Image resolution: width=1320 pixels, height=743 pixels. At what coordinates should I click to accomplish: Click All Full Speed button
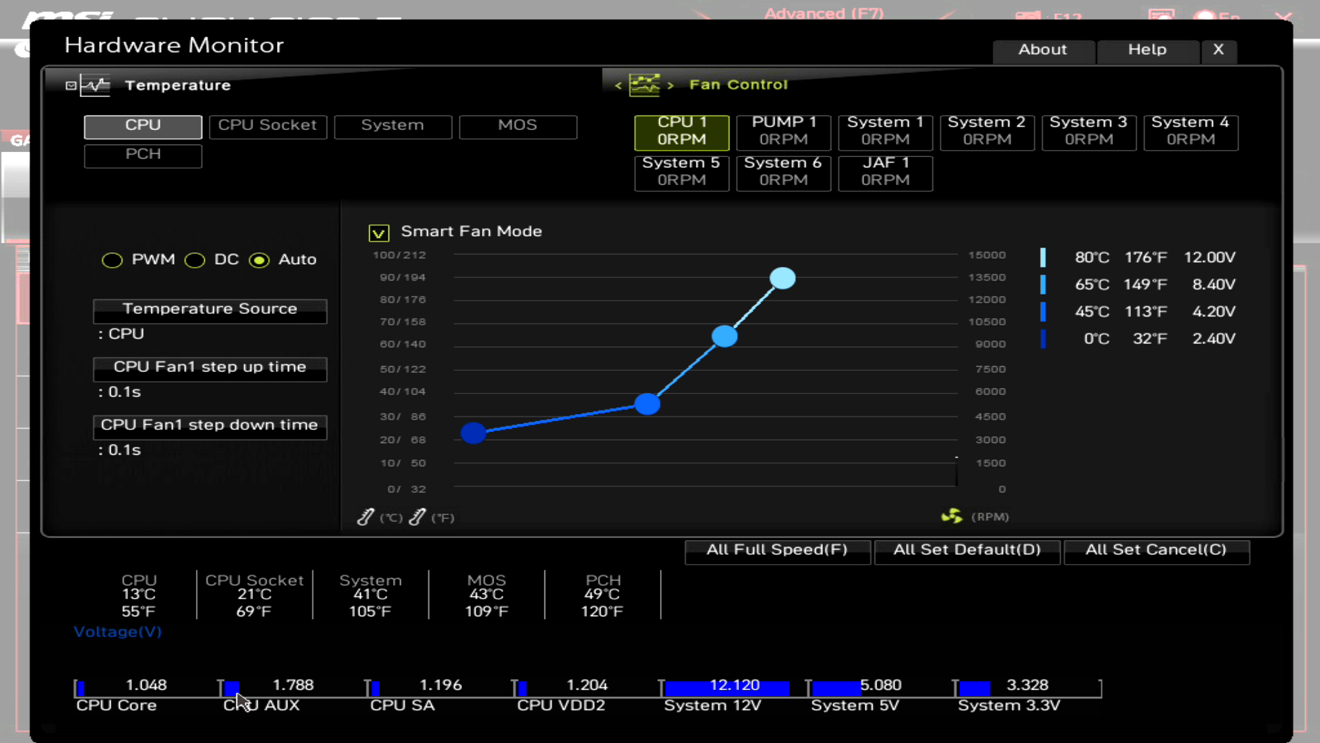[775, 549]
